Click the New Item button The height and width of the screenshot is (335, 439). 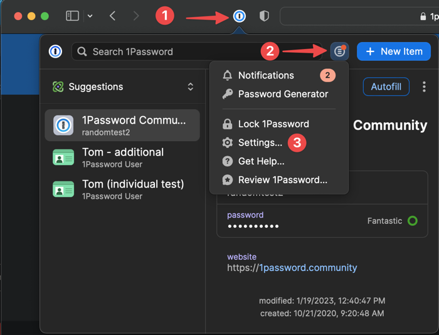pos(394,51)
